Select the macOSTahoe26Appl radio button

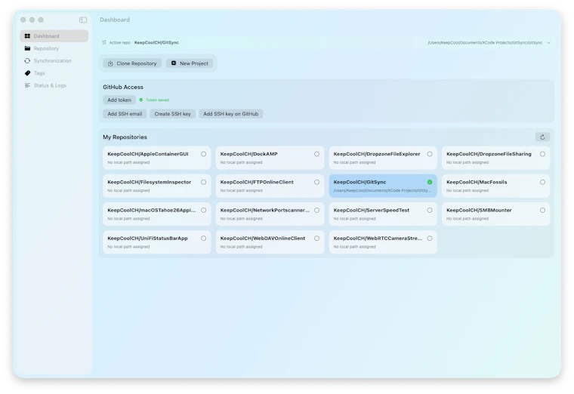(203, 211)
